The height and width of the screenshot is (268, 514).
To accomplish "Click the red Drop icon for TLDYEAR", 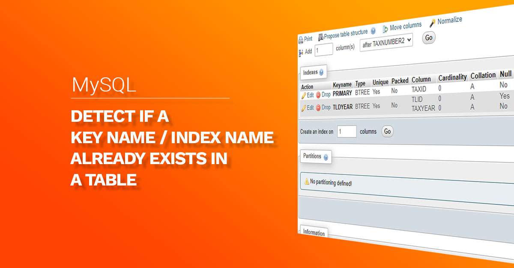I will coord(318,108).
